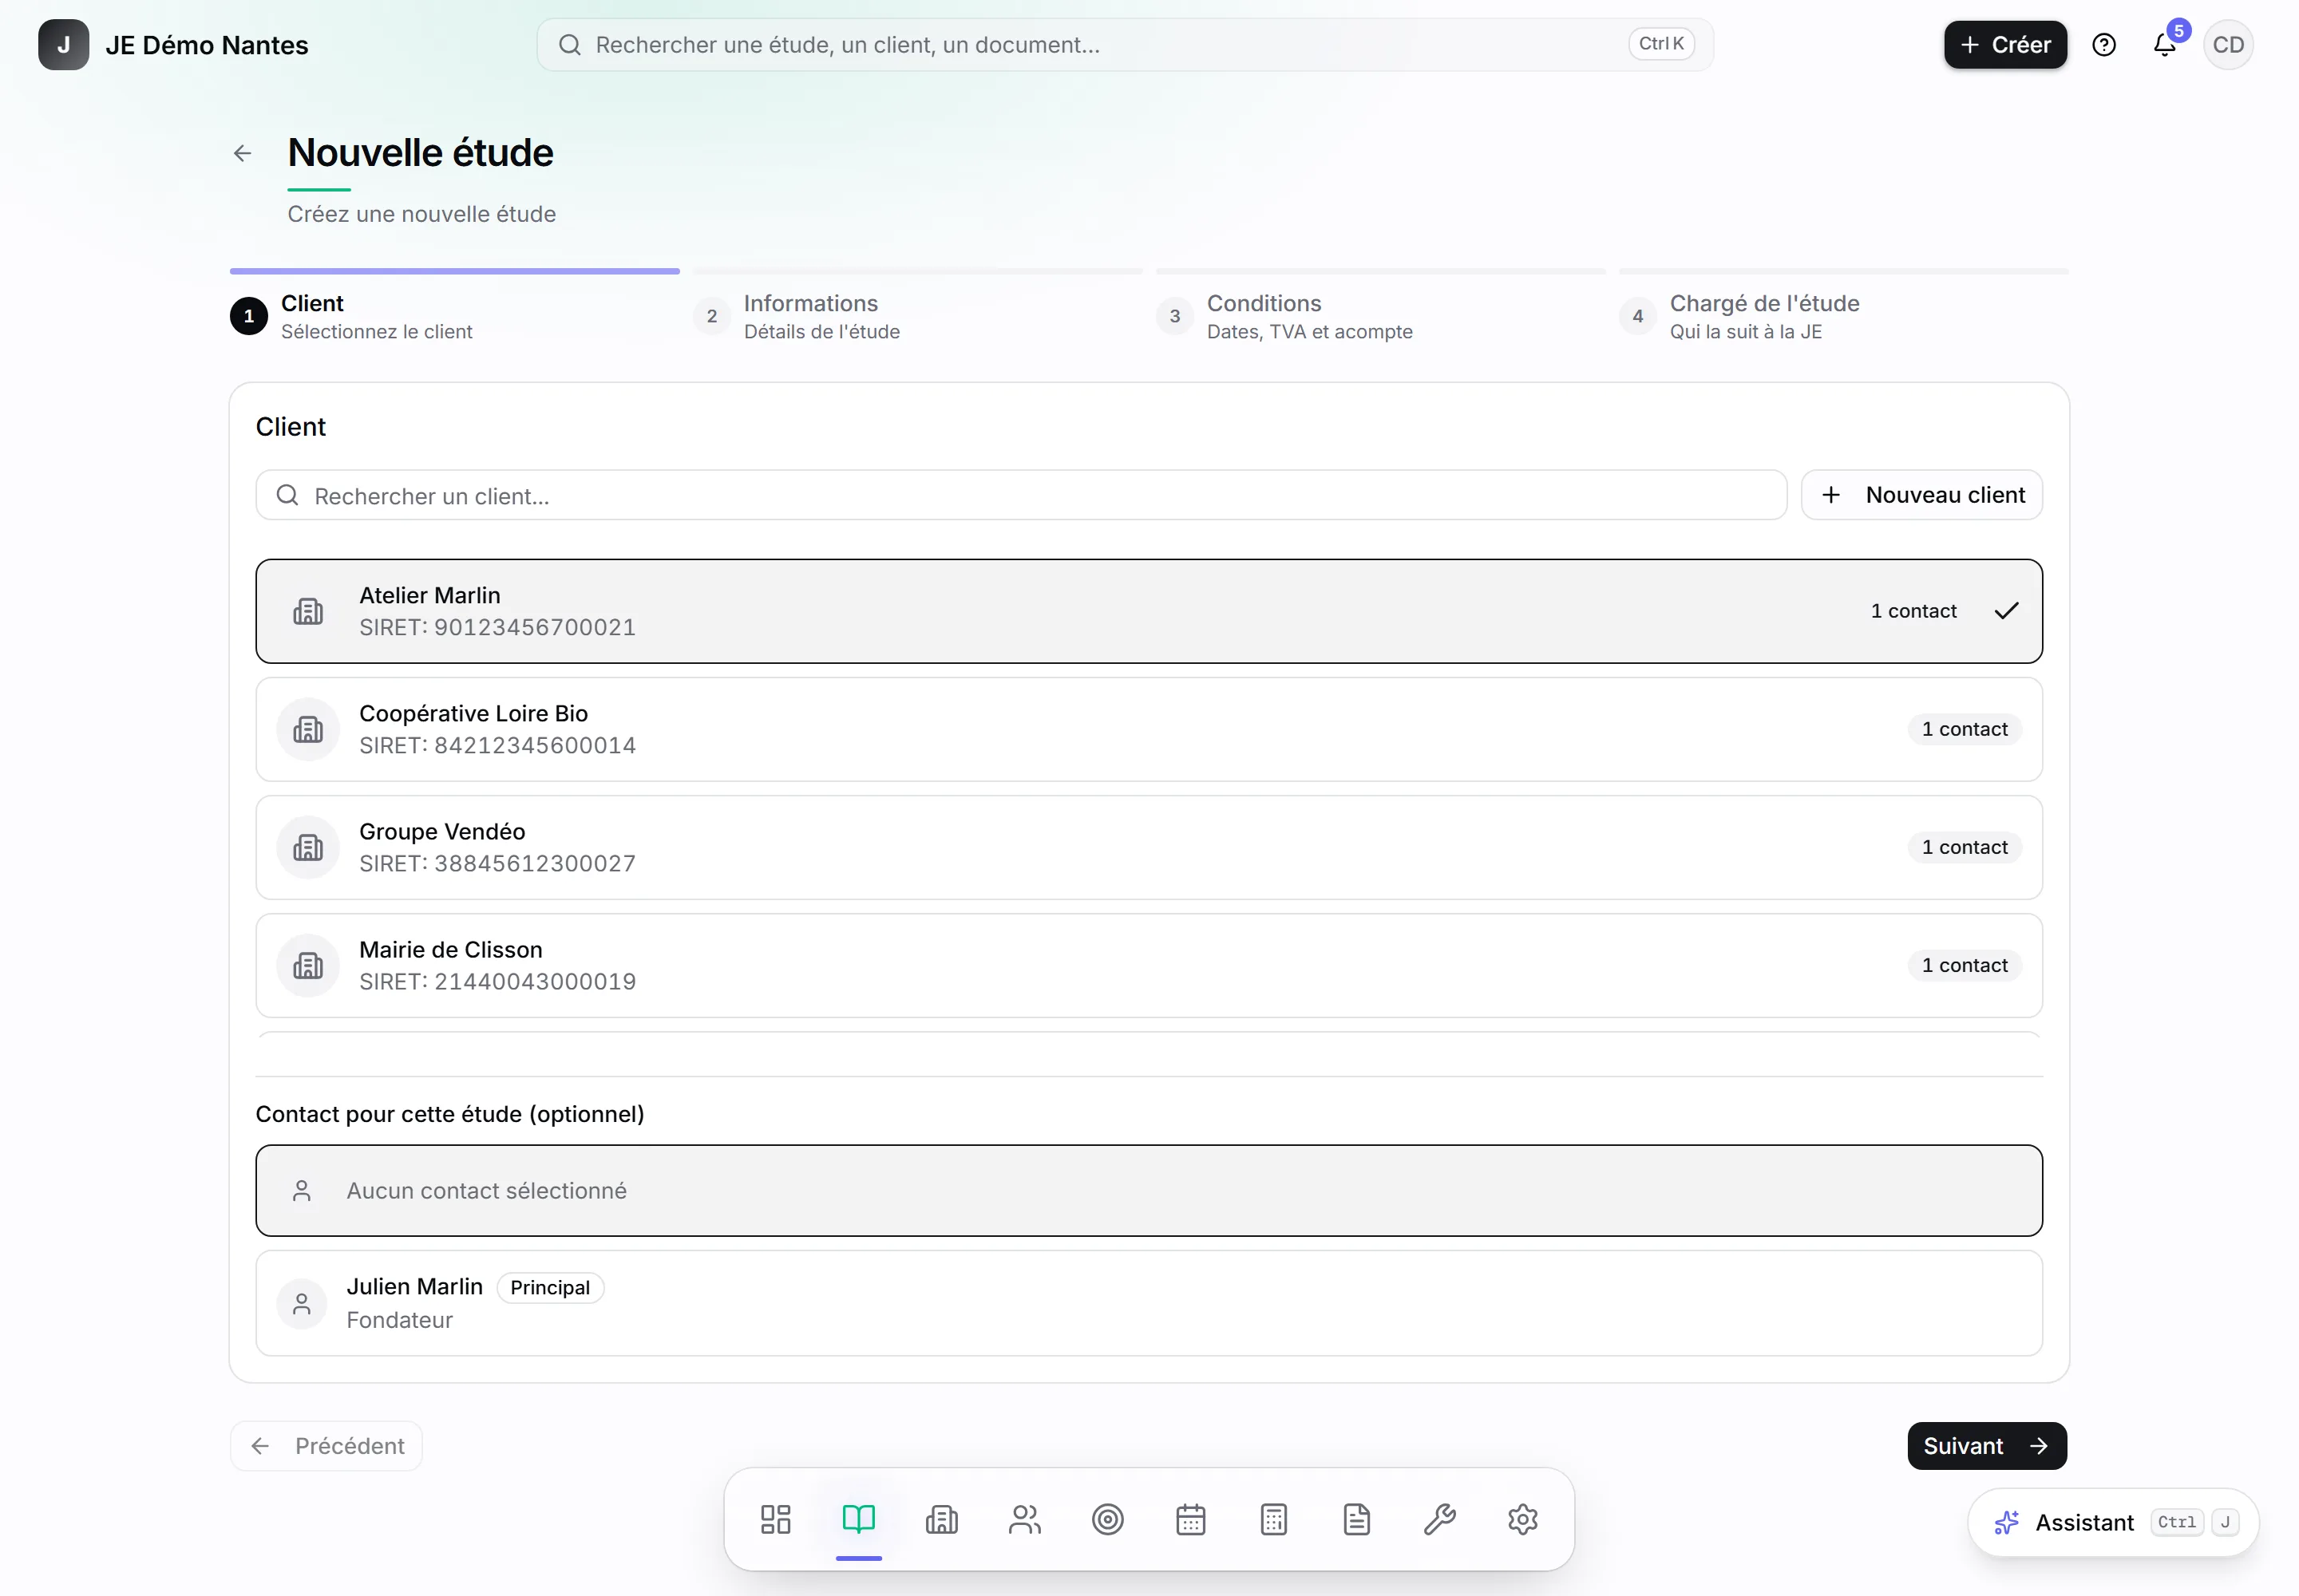This screenshot has height=1596, width=2299.
Task: Open the wrench tools icon in dock
Action: click(1439, 1519)
